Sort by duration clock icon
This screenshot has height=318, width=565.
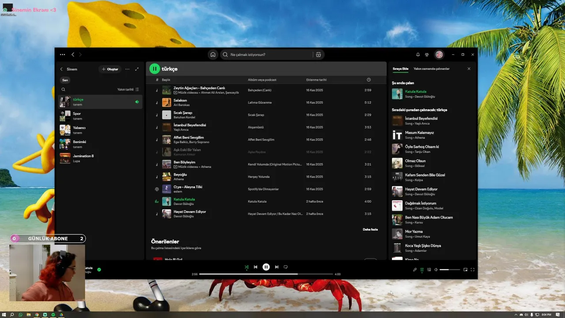pos(369,80)
